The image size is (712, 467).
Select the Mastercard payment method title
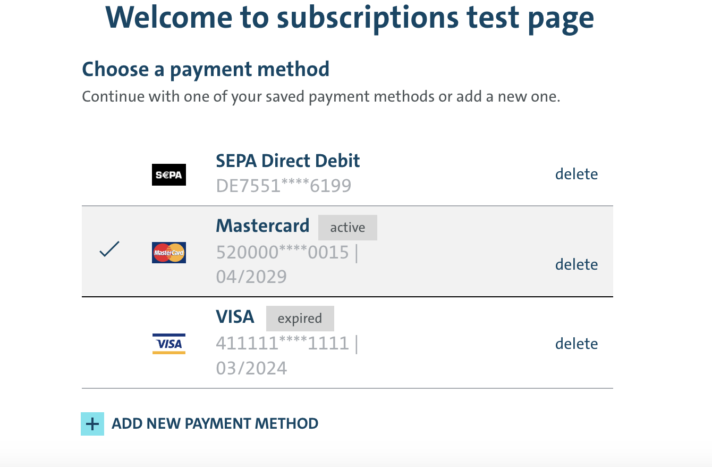coord(262,226)
